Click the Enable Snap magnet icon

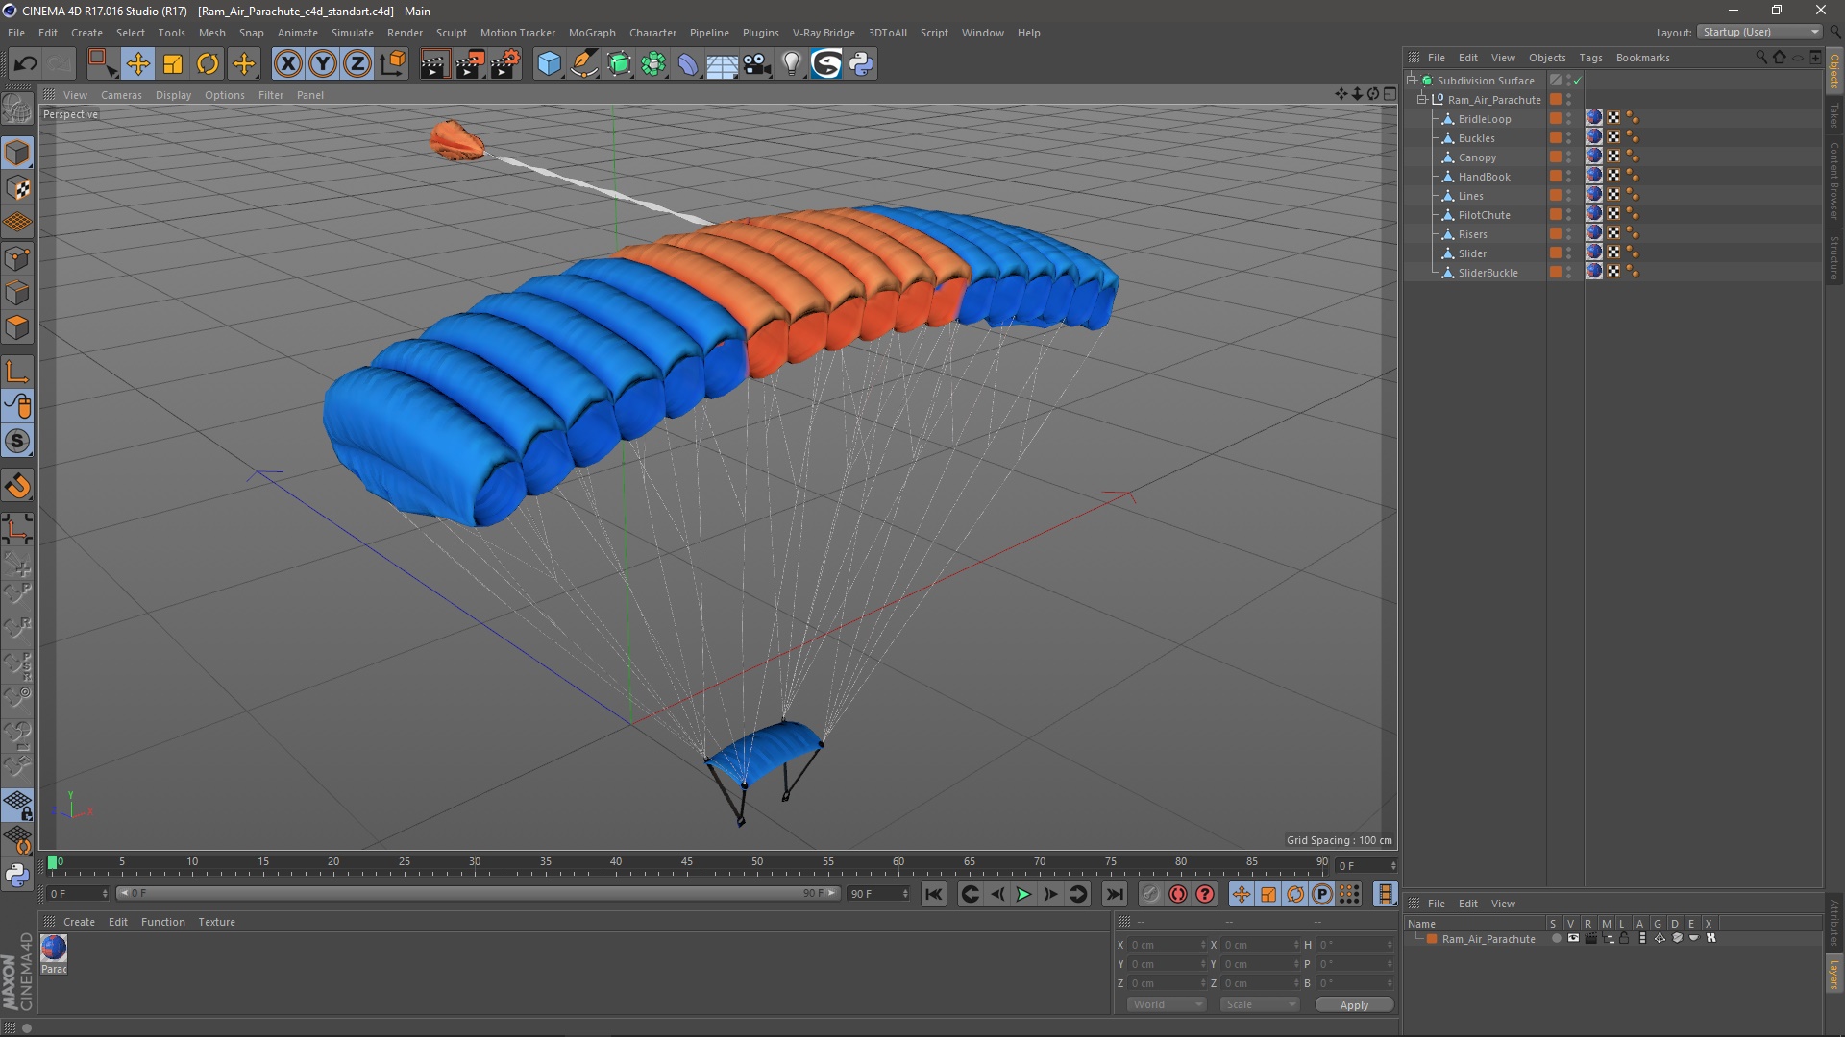coord(17,486)
